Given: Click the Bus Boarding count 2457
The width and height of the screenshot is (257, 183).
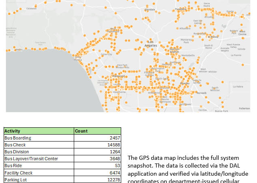Looking at the screenshot, I should [x=97, y=138].
